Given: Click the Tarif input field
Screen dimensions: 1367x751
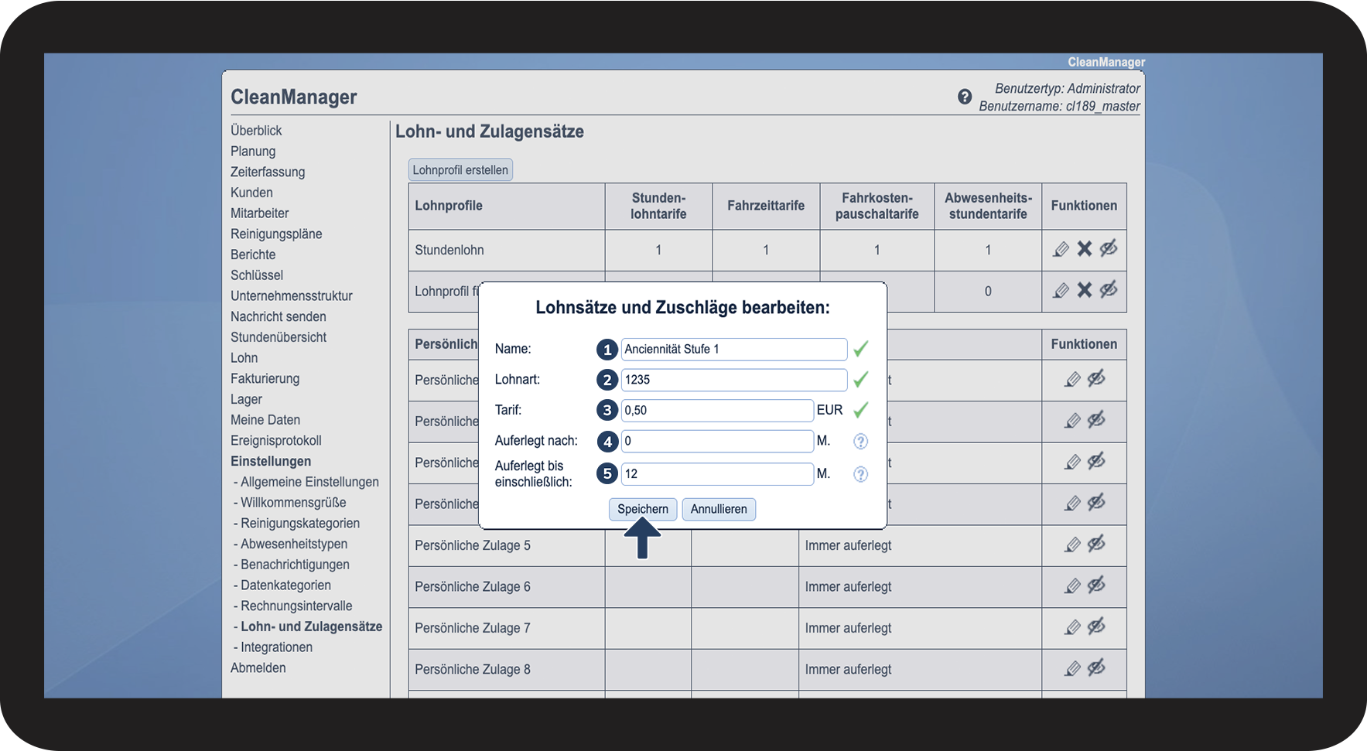Looking at the screenshot, I should click(x=716, y=411).
